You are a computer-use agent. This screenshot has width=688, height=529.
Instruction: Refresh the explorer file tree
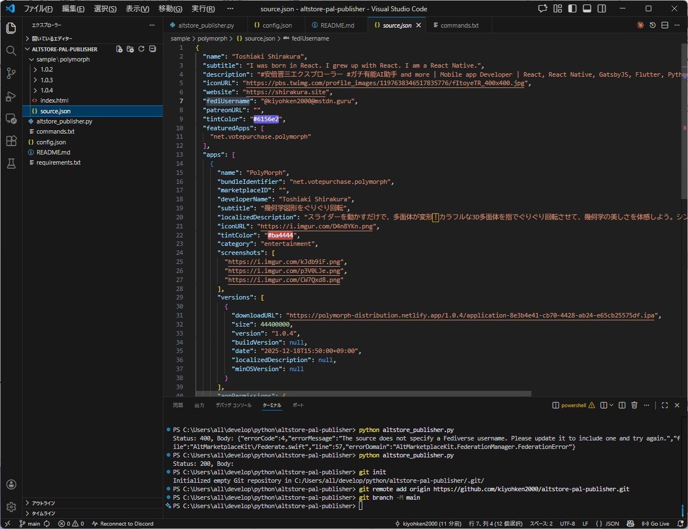point(141,49)
